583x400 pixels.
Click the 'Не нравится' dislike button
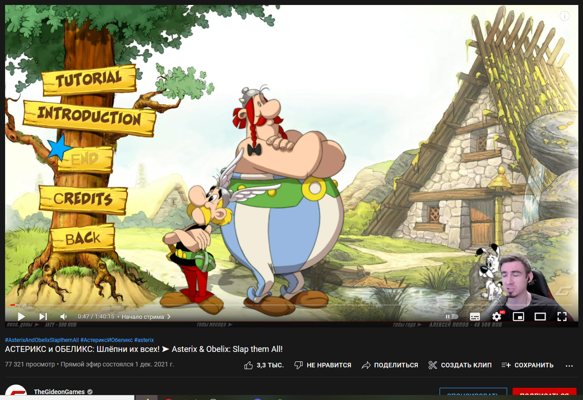(x=322, y=365)
